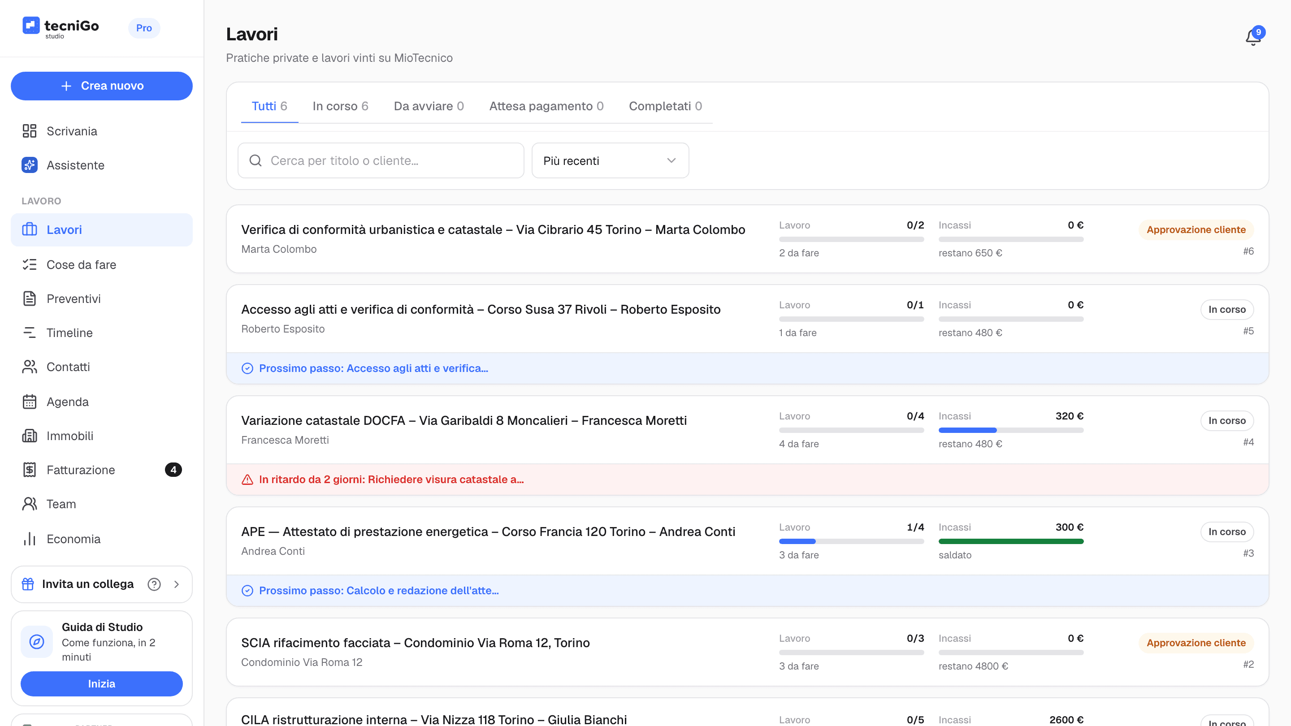Start the guide with Inizia button
This screenshot has width=1291, height=726.
102,683
